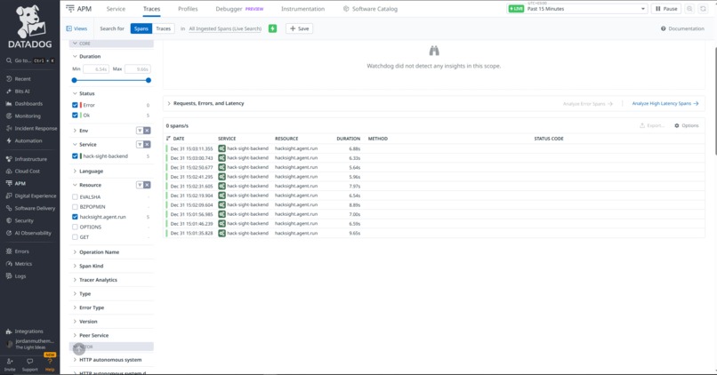Open the Views panel
717x375 pixels.
click(77, 28)
